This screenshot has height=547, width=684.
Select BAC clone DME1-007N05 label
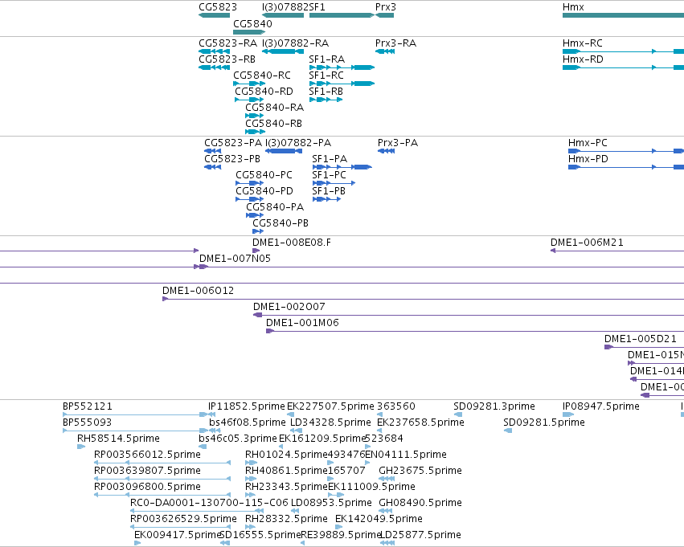point(236,259)
